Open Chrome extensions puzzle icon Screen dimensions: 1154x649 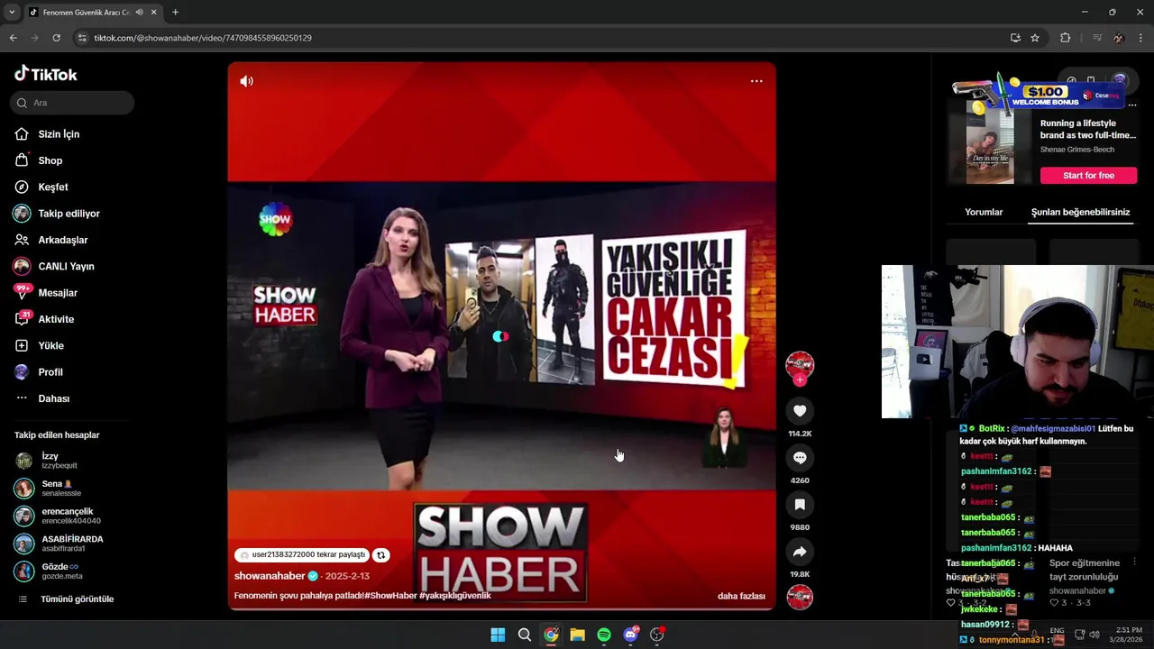point(1066,38)
